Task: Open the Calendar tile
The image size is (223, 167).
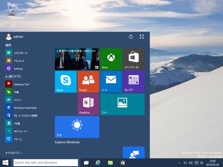Action: tap(133, 81)
